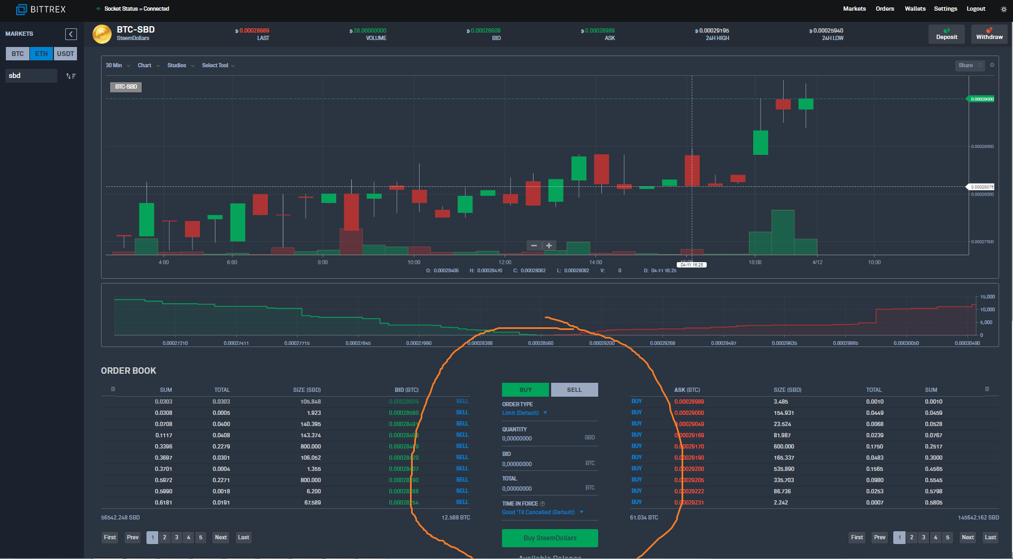The image size is (1013, 559).
Task: Click the Deposit button
Action: tap(947, 34)
